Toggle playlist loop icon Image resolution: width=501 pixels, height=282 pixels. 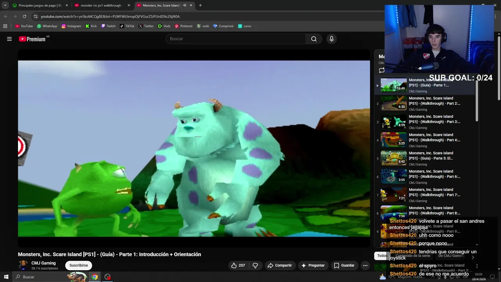[x=382, y=70]
